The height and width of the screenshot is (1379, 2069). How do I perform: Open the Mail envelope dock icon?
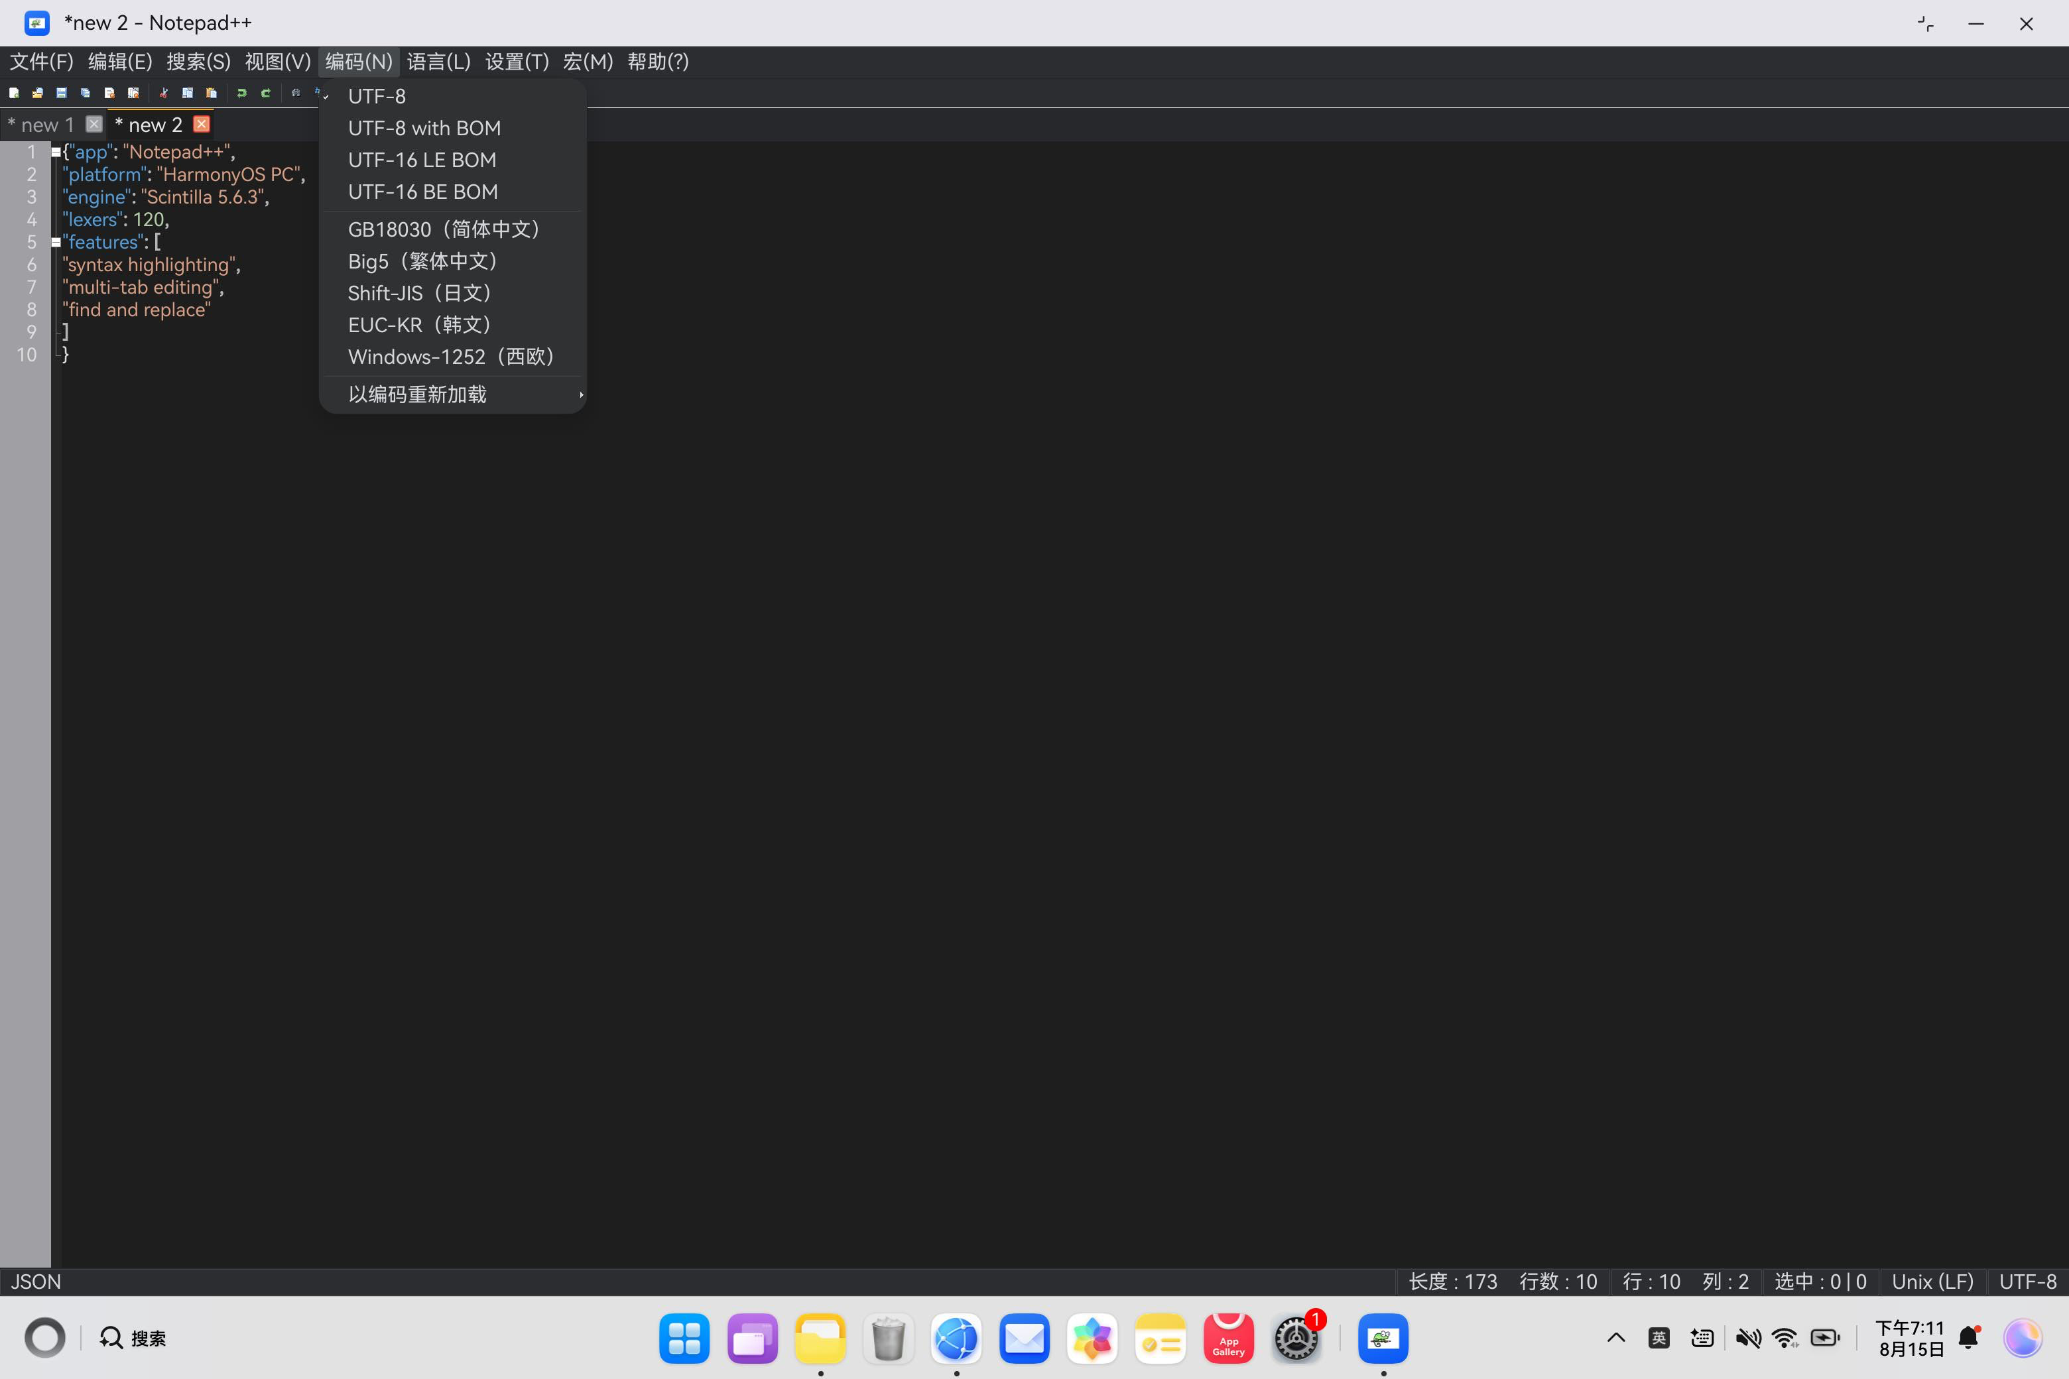pyautogui.click(x=1025, y=1339)
